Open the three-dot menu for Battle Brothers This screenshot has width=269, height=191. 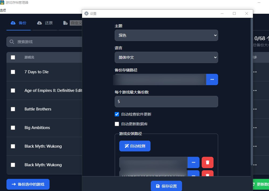coord(254,109)
